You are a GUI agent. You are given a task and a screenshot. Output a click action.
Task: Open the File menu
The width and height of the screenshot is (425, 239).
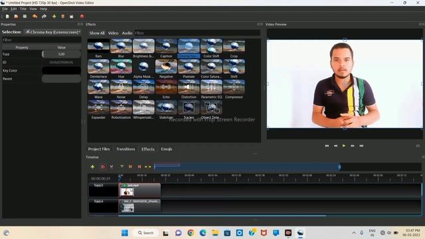click(x=5, y=9)
